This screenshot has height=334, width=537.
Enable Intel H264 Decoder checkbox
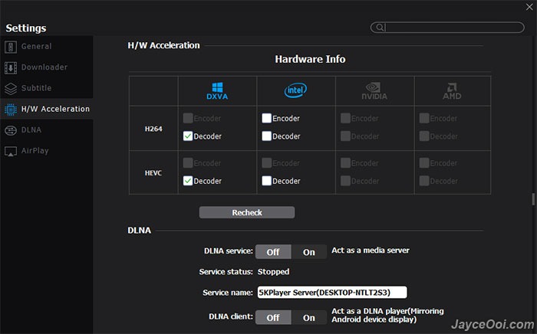(x=266, y=136)
